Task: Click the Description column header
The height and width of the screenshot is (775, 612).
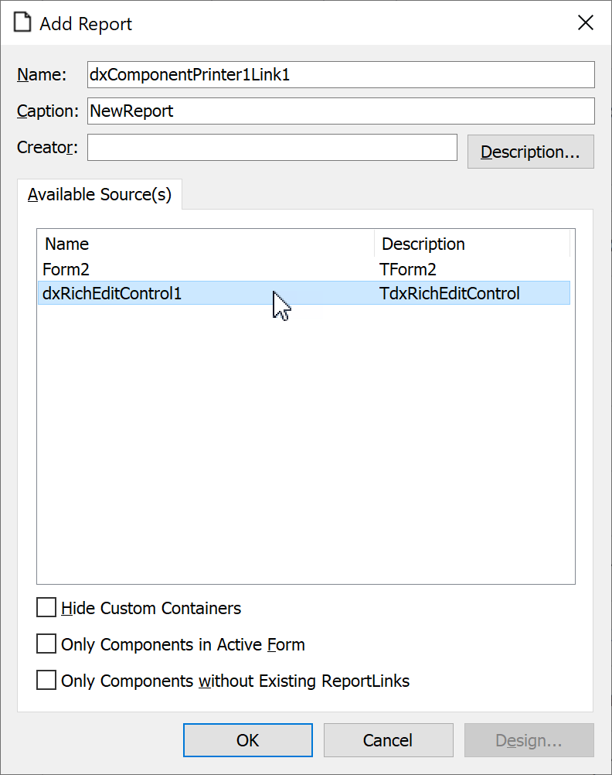Action: [x=423, y=244]
